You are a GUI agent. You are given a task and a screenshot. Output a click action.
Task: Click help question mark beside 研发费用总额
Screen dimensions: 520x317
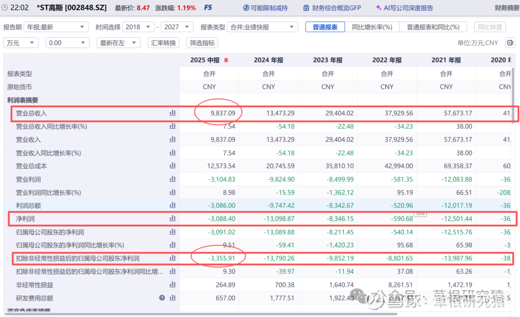point(162,298)
